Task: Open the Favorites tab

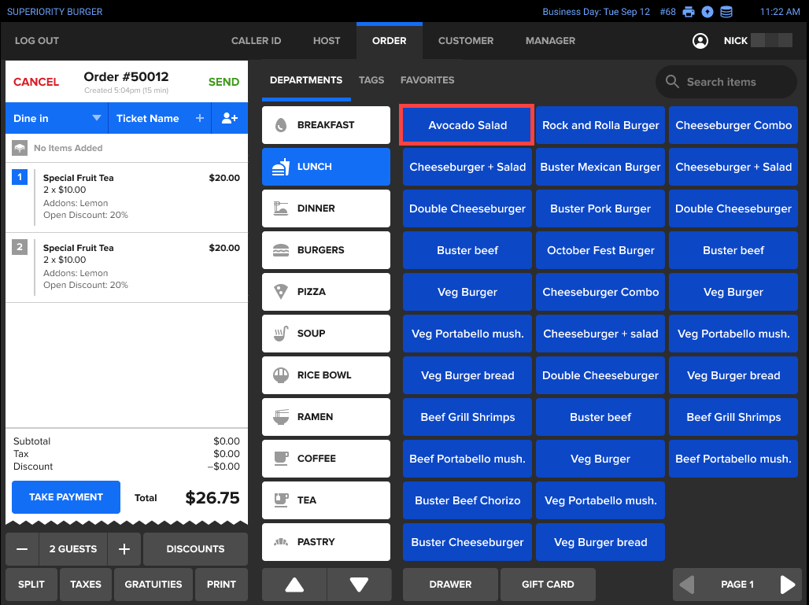Action: tap(427, 80)
